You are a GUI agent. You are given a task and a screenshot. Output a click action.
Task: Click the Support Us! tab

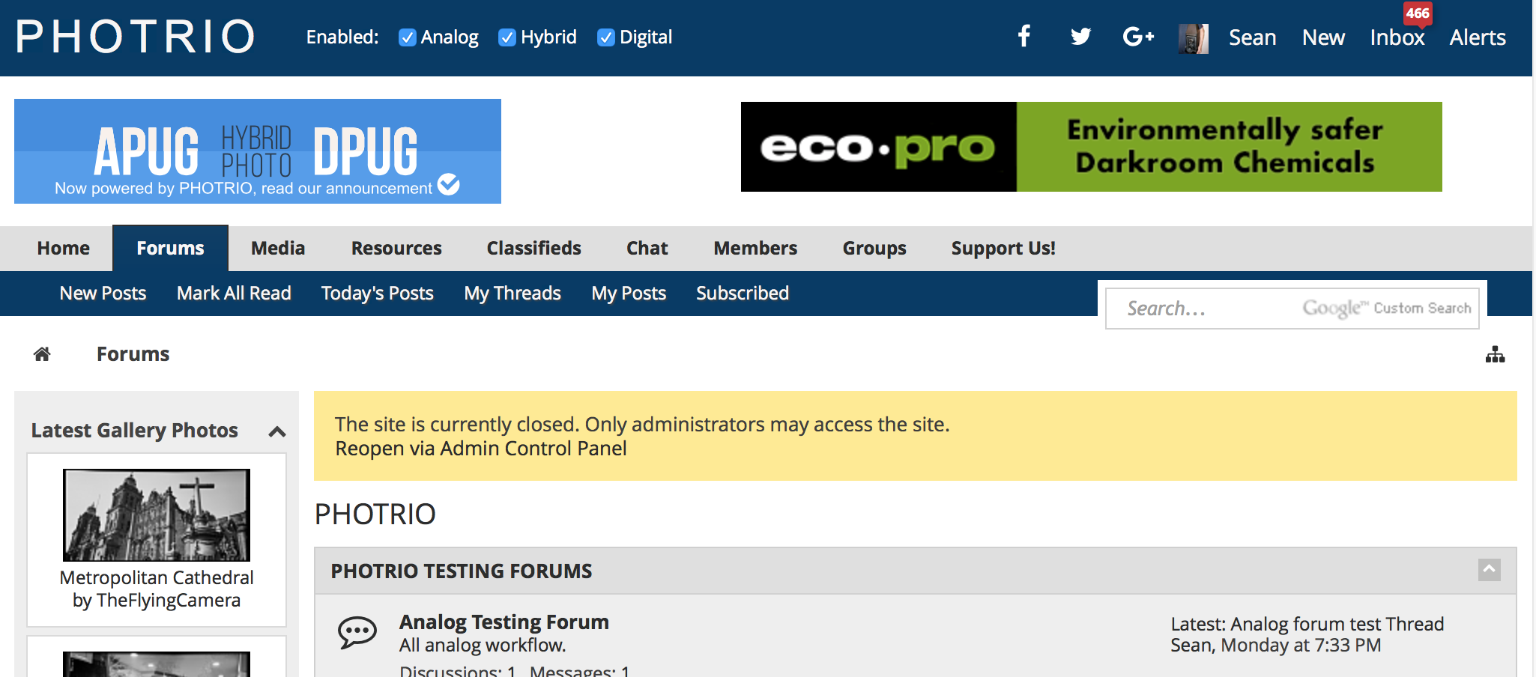pos(1003,248)
